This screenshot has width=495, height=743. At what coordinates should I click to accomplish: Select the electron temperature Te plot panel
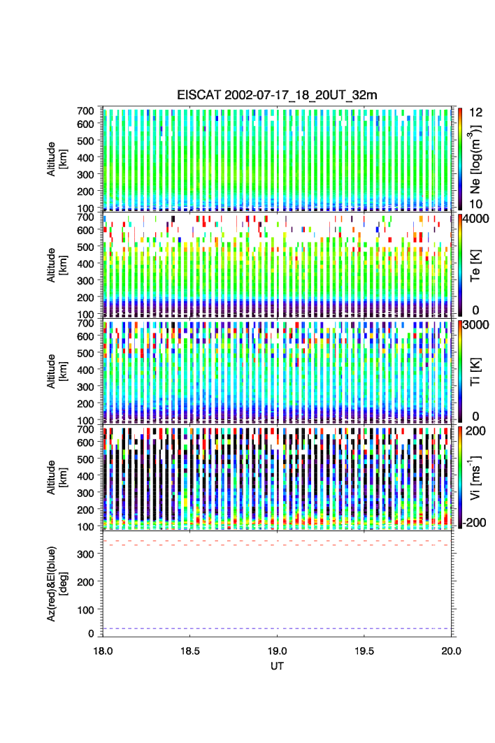[x=277, y=266]
